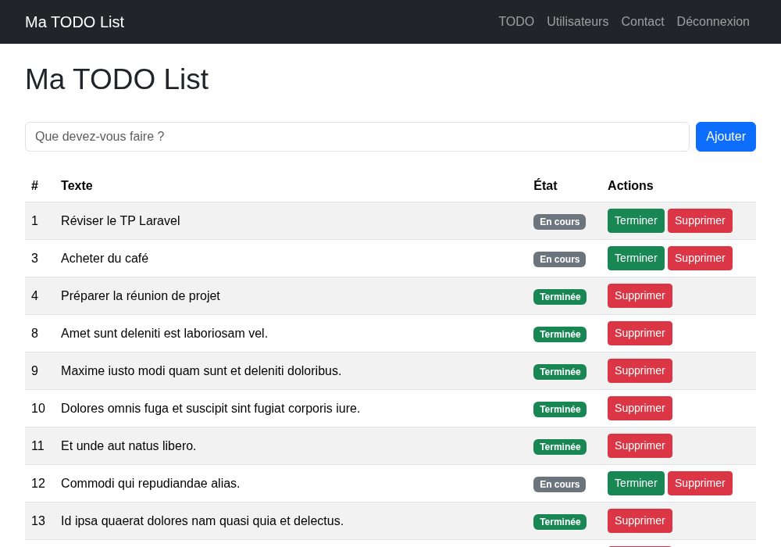Select text 'Préparer la réunion de projet'
Screen dimensions: 781x547
(x=141, y=296)
